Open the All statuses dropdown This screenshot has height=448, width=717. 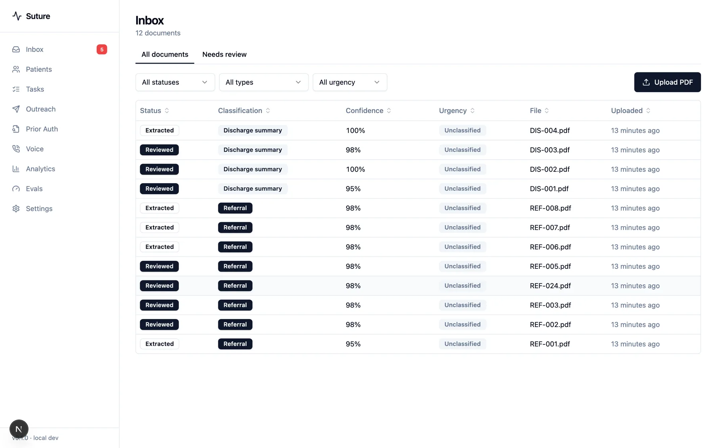pos(175,82)
